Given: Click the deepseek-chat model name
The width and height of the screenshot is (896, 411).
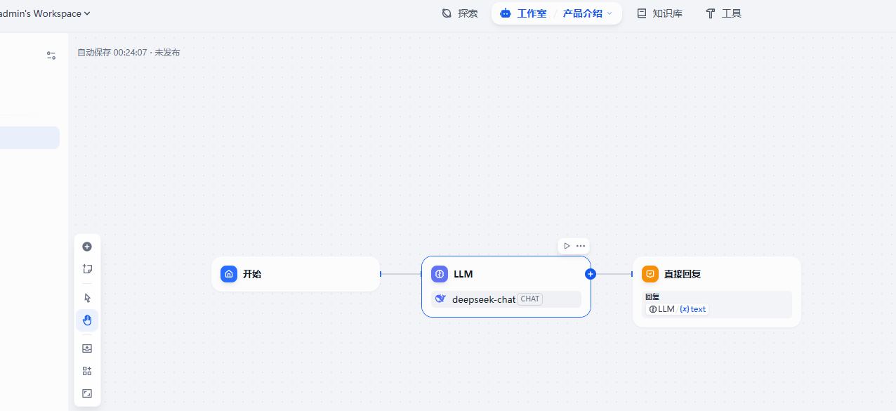Looking at the screenshot, I should (484, 299).
